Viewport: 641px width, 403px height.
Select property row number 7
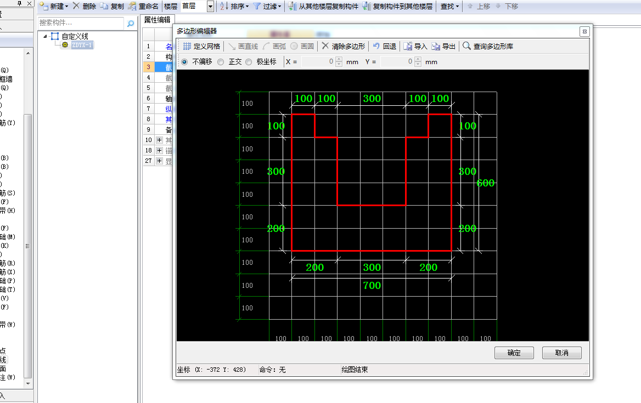[x=148, y=109]
